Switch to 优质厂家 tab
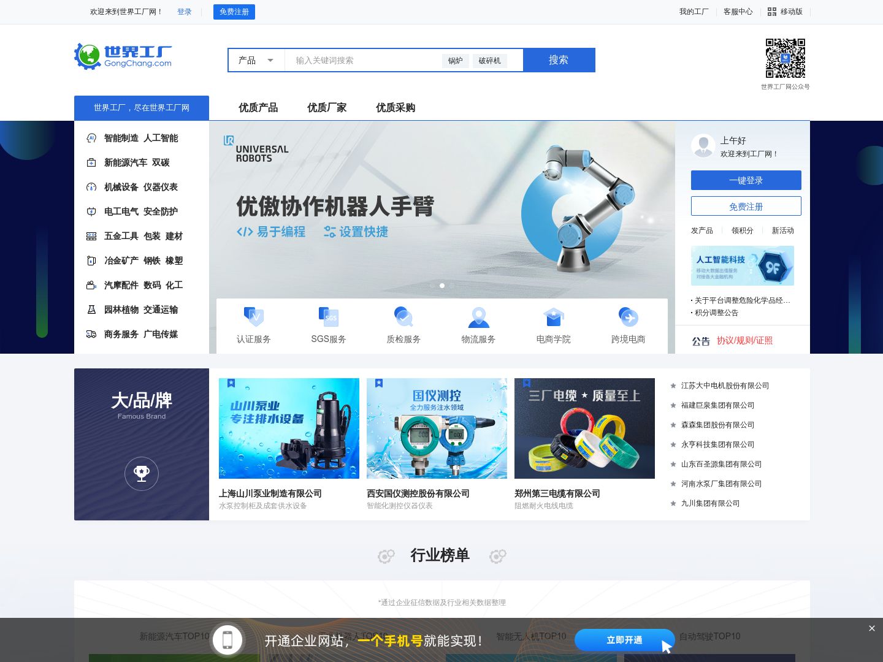 [x=327, y=108]
